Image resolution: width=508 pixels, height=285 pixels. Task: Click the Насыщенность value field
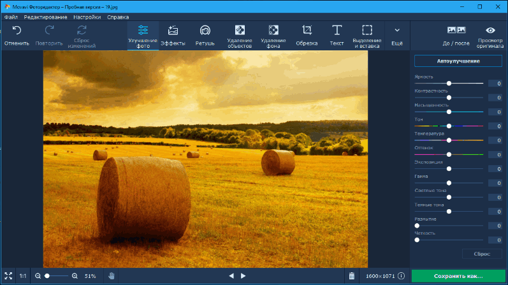(x=495, y=112)
